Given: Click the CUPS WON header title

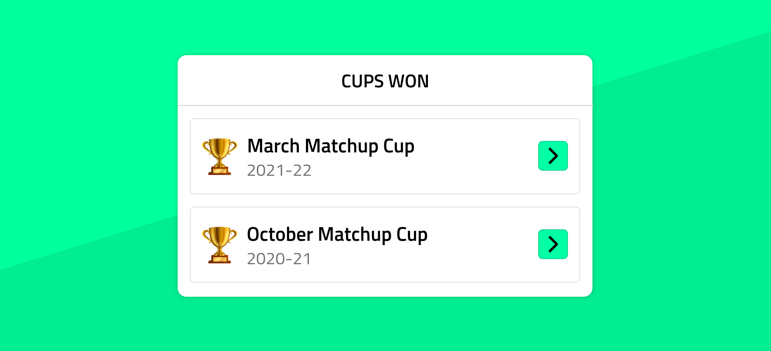Looking at the screenshot, I should 385,81.
